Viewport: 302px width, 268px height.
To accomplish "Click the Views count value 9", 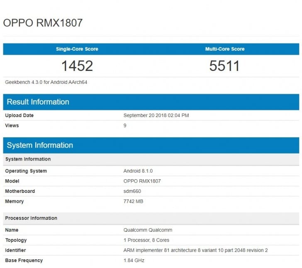I will tap(125, 125).
